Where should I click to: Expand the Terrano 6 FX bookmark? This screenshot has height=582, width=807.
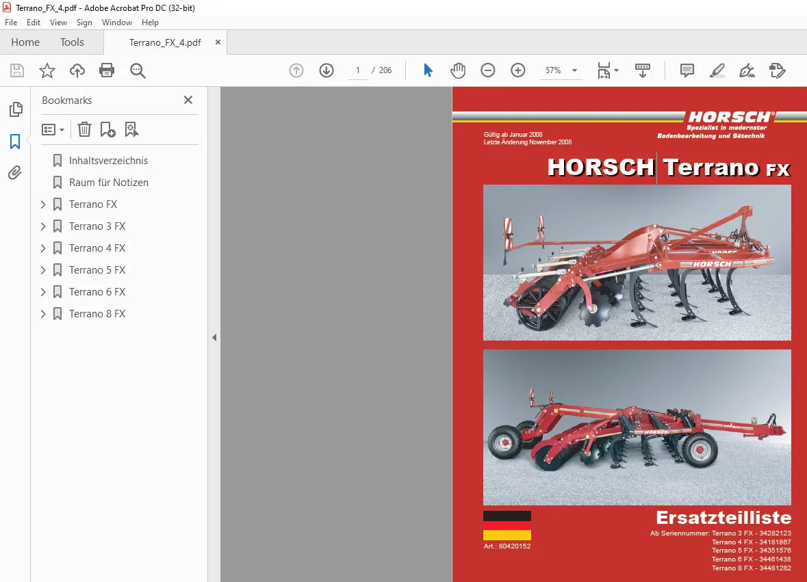[43, 292]
